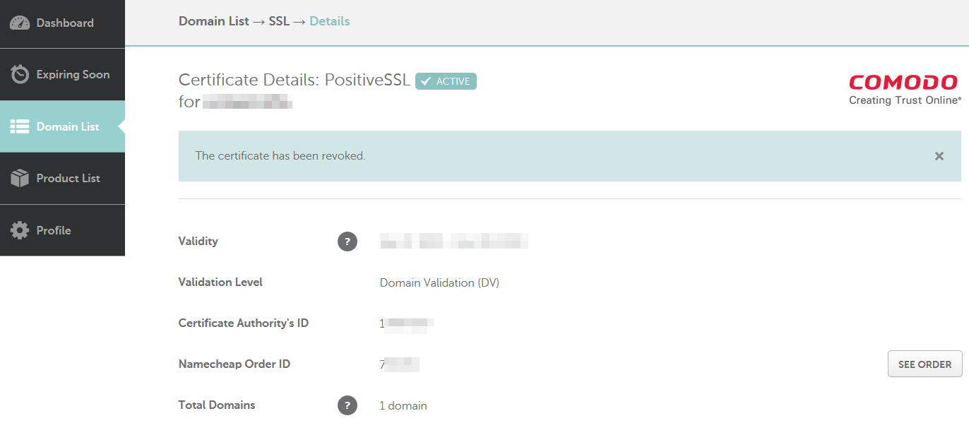Click the SEE ORDER button
Screen dimensions: 969x435
coord(925,364)
